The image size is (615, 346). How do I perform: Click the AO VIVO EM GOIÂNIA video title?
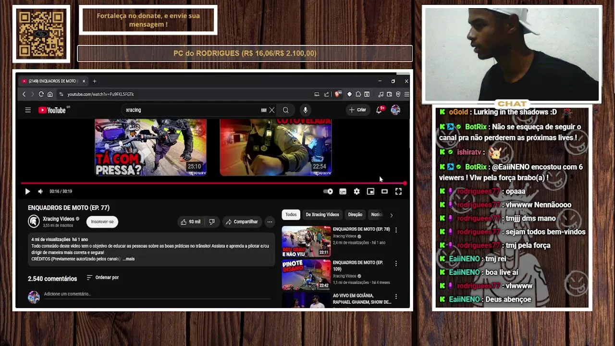point(362,299)
